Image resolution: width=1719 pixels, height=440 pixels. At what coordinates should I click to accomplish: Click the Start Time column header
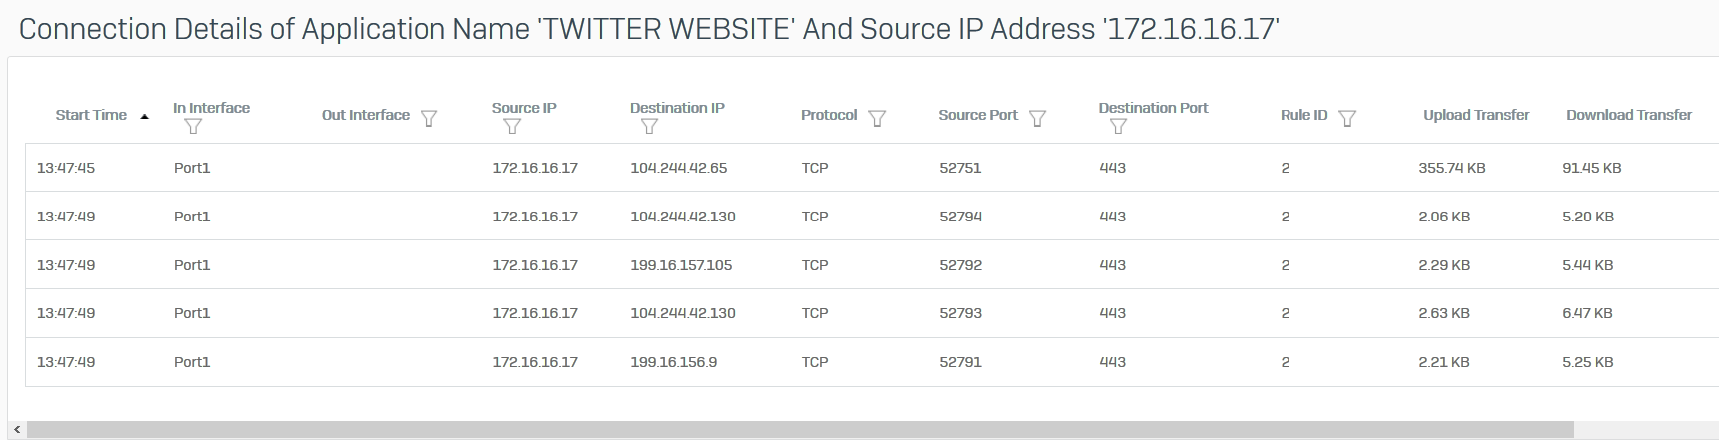tap(91, 115)
